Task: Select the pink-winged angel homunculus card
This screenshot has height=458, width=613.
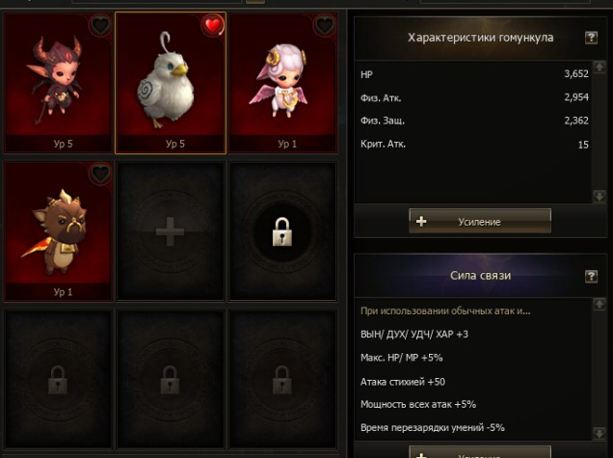Action: click(x=282, y=83)
